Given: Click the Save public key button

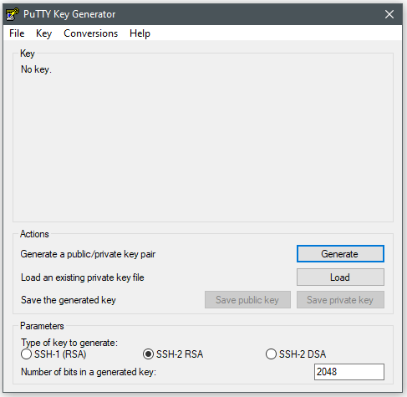Looking at the screenshot, I should 247,300.
